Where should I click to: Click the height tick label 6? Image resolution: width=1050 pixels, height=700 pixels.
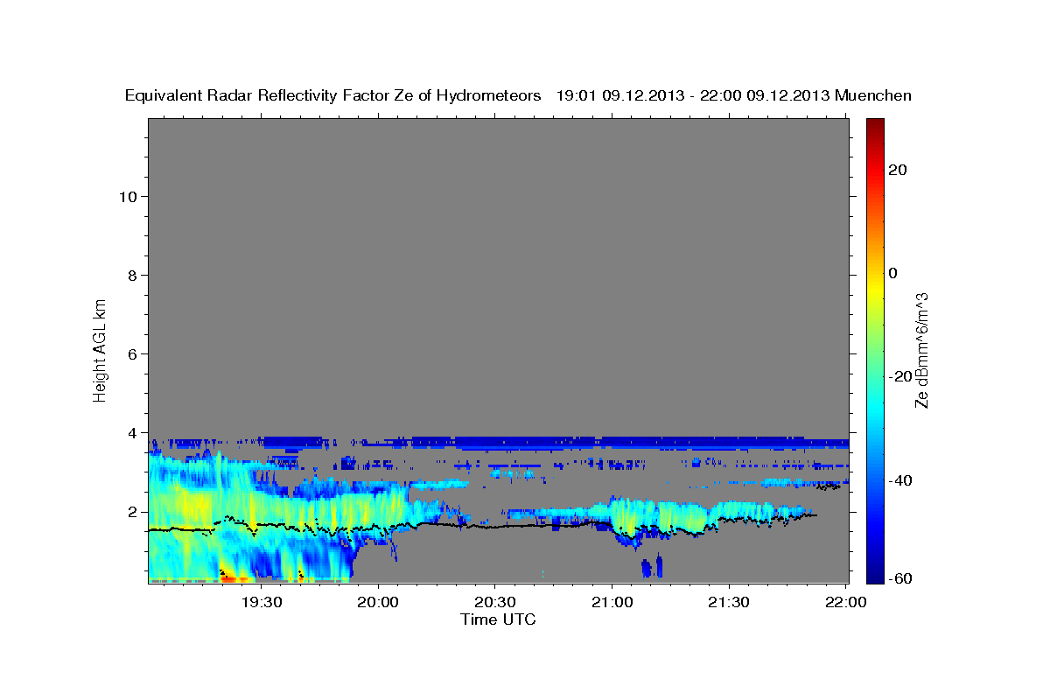click(x=133, y=353)
